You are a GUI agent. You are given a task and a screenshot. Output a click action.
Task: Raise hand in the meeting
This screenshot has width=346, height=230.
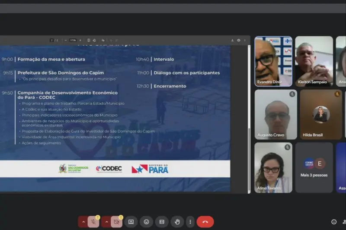pyautogui.click(x=177, y=222)
